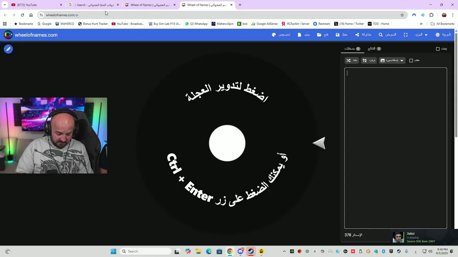This screenshot has height=257, width=458.
Task: Open the All Bookmarks folder
Action: click(x=443, y=24)
